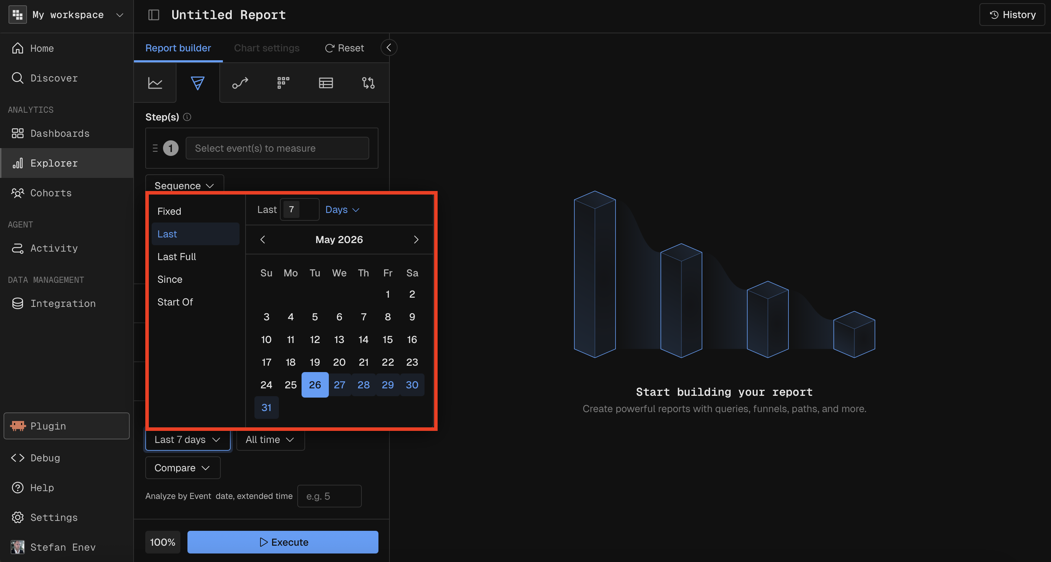
Task: Click the Last number of days input
Action: click(299, 210)
